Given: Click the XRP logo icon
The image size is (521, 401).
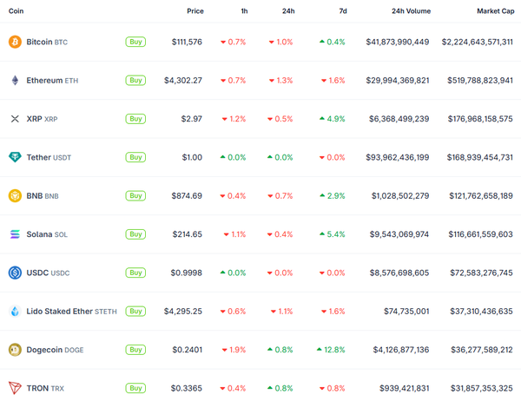Looking at the screenshot, I should coord(15,119).
